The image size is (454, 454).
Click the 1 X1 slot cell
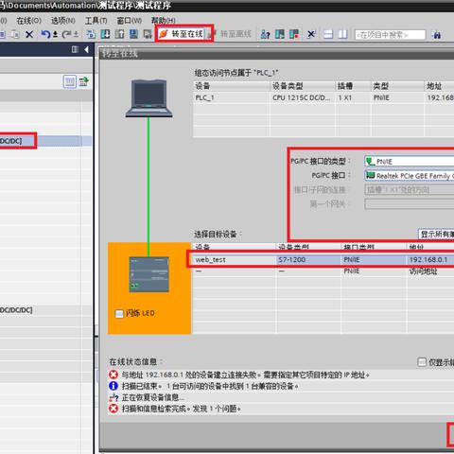point(354,97)
